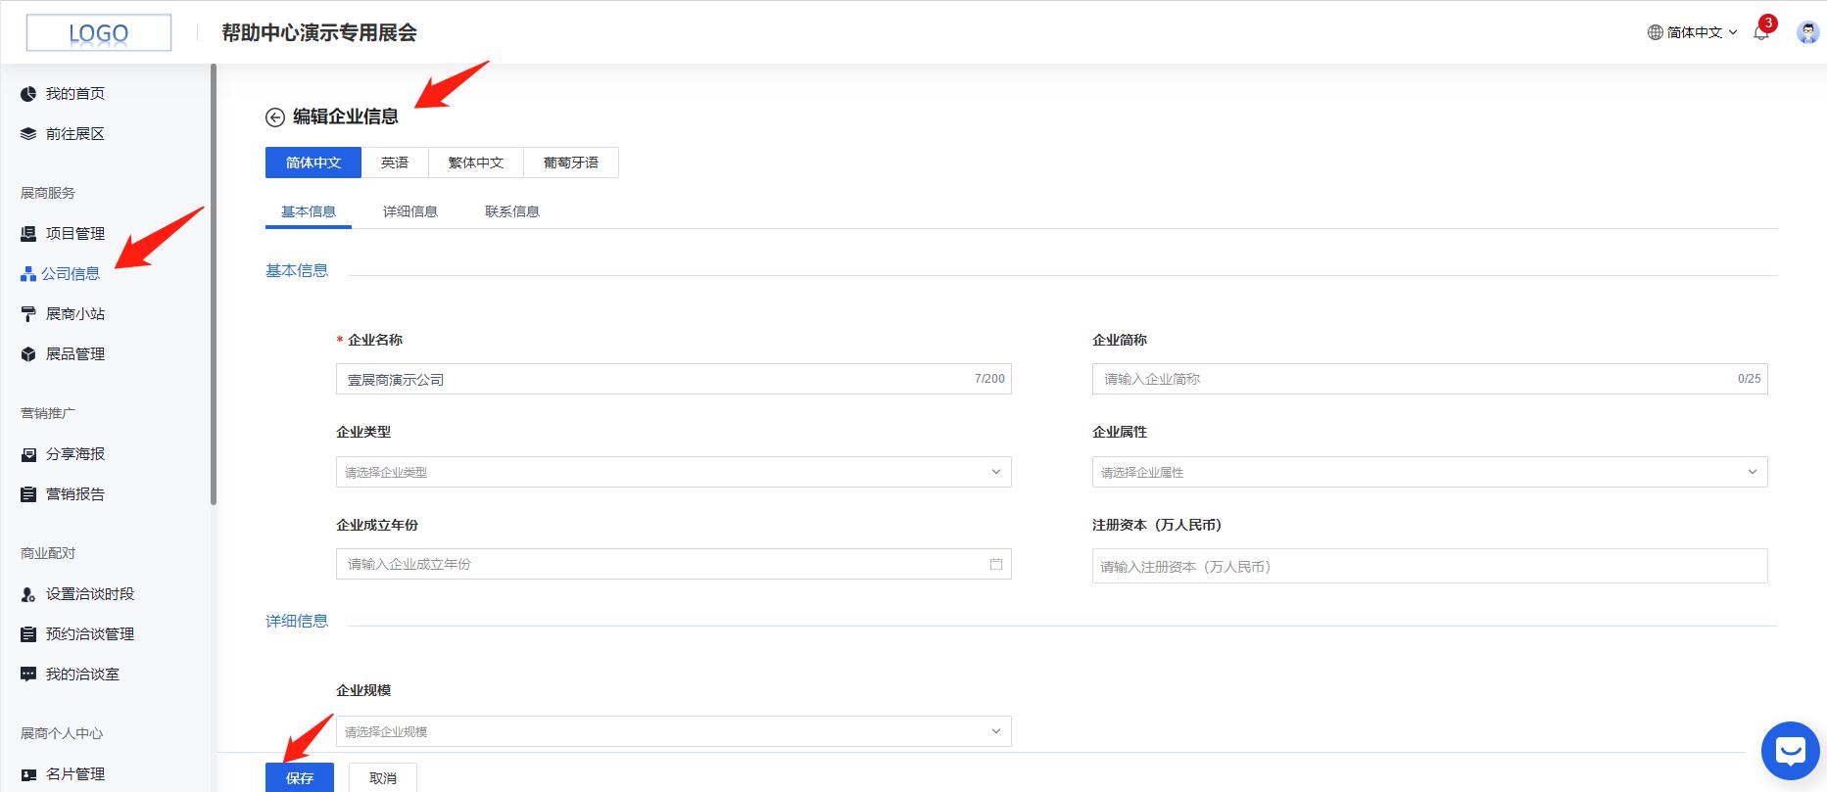This screenshot has height=792, width=1827.
Task: Click the 取消 button
Action: [383, 777]
